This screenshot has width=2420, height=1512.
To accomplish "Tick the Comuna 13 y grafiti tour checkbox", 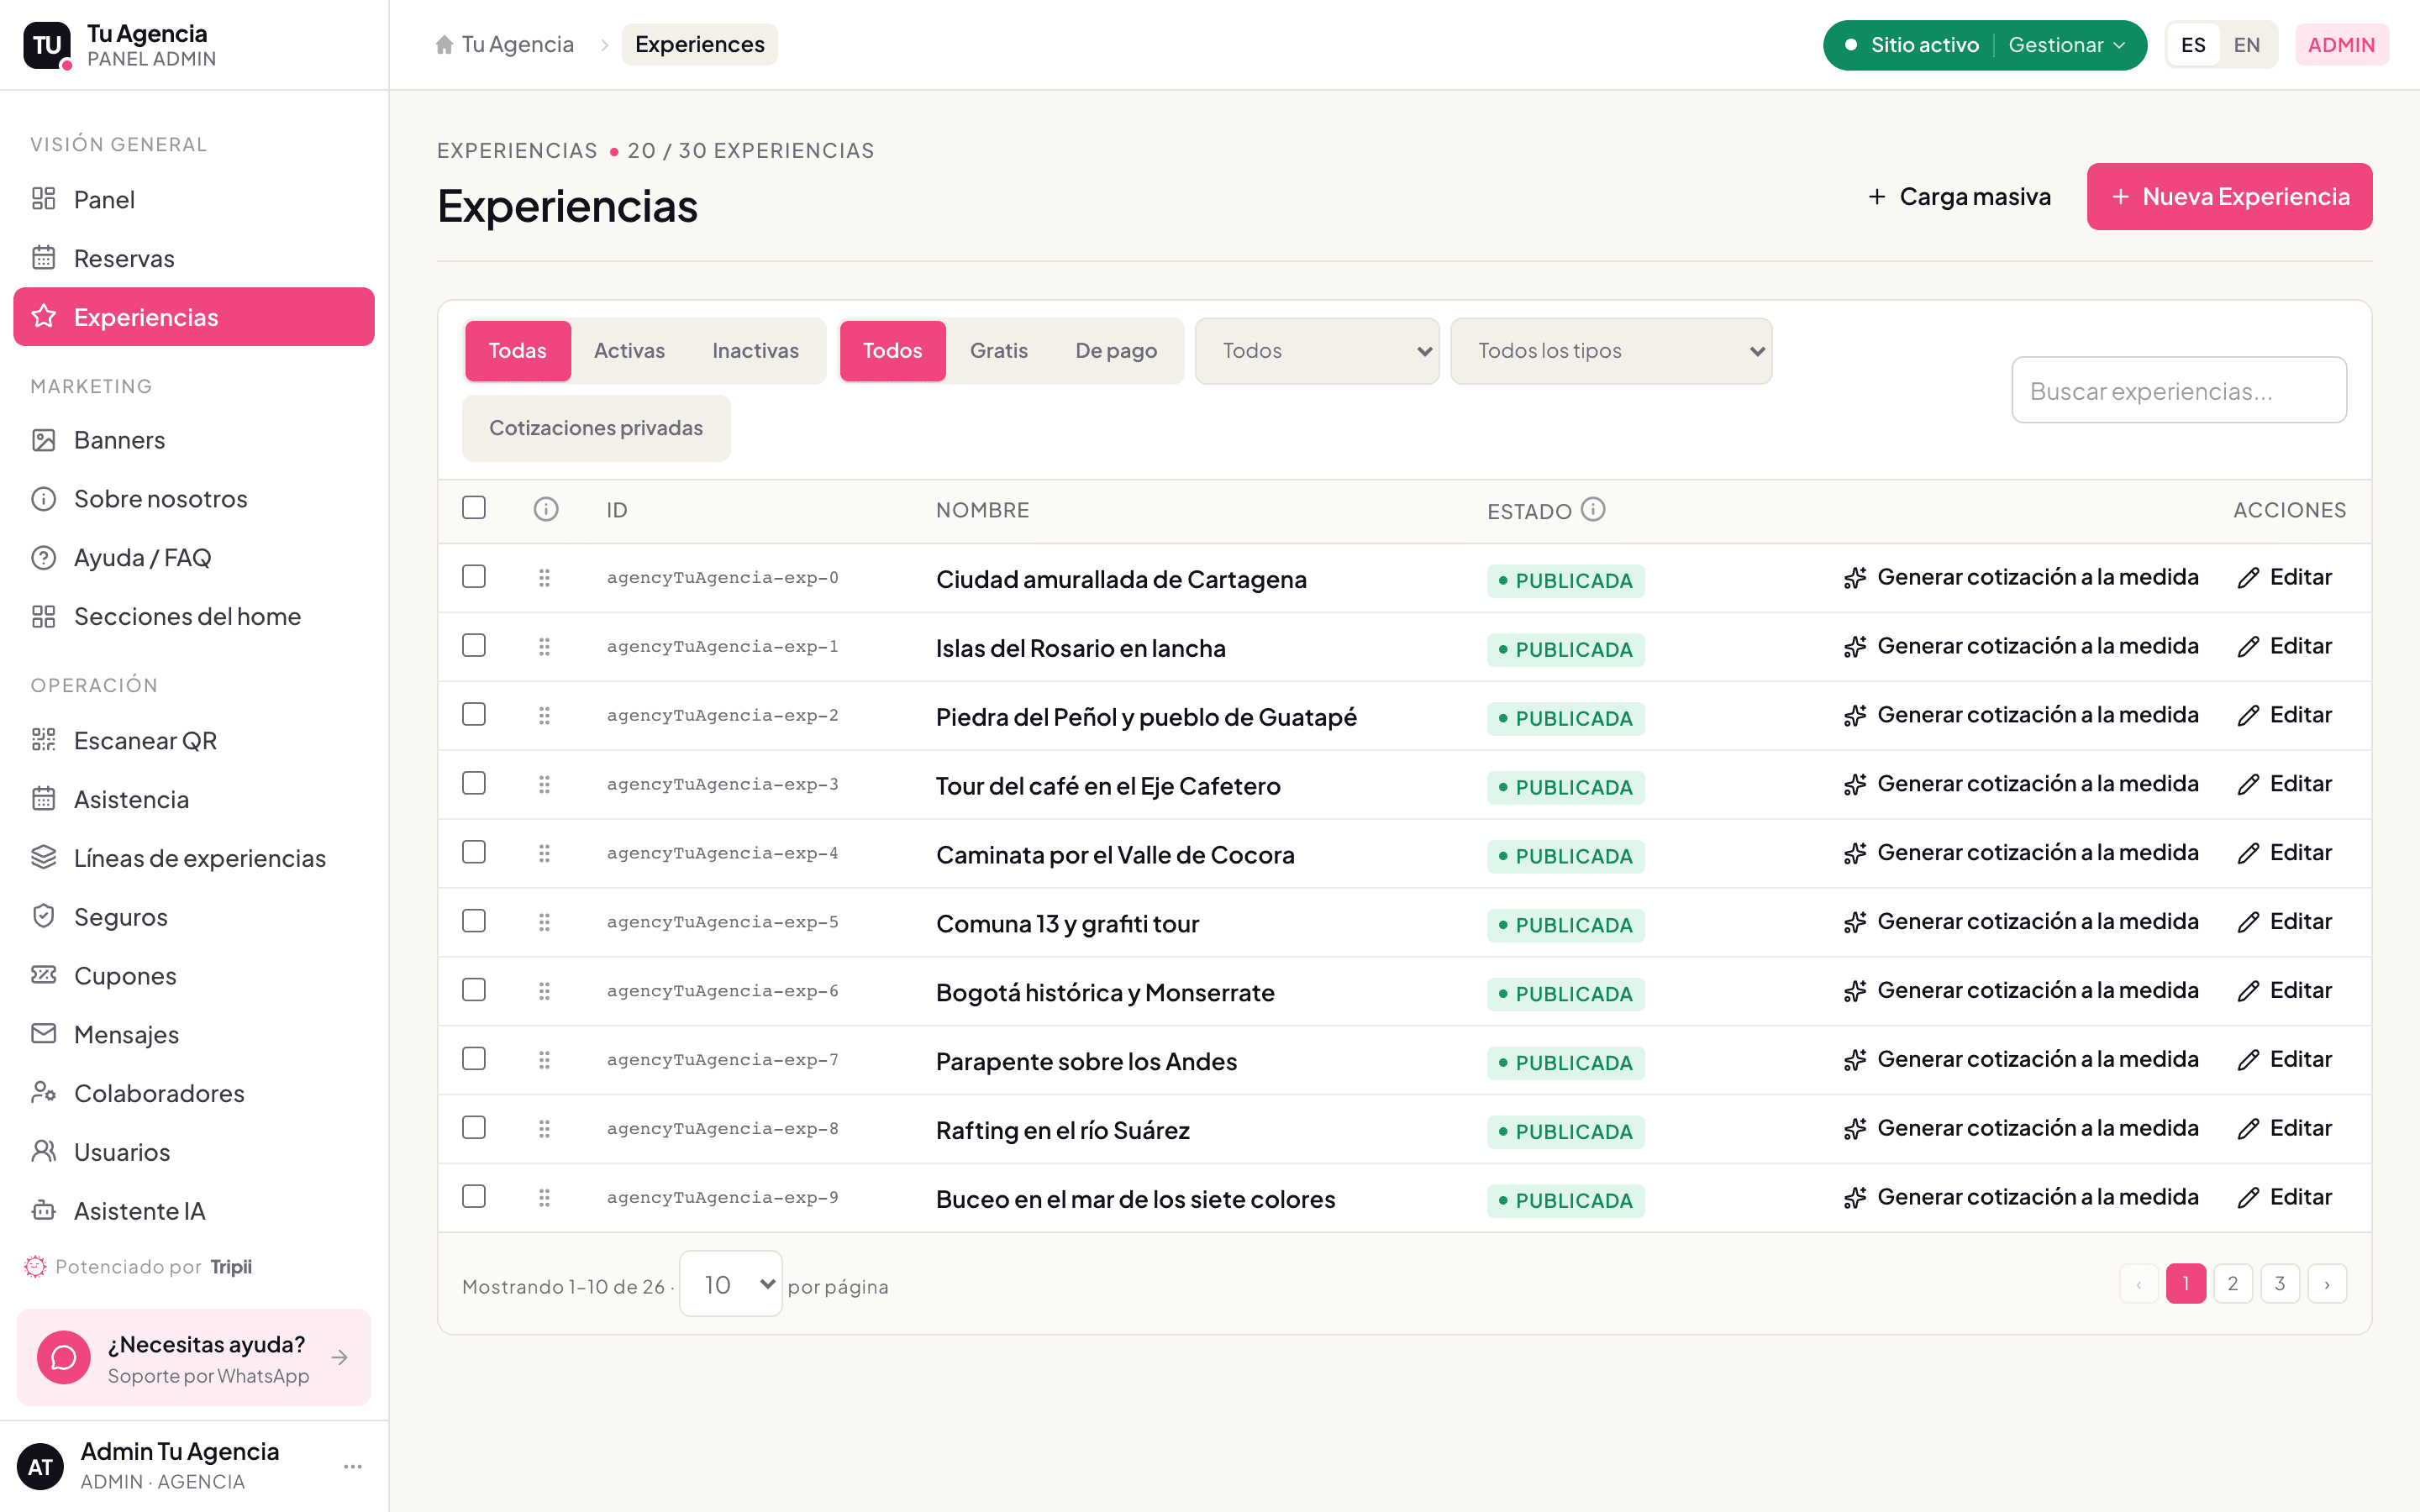I will pyautogui.click(x=474, y=921).
